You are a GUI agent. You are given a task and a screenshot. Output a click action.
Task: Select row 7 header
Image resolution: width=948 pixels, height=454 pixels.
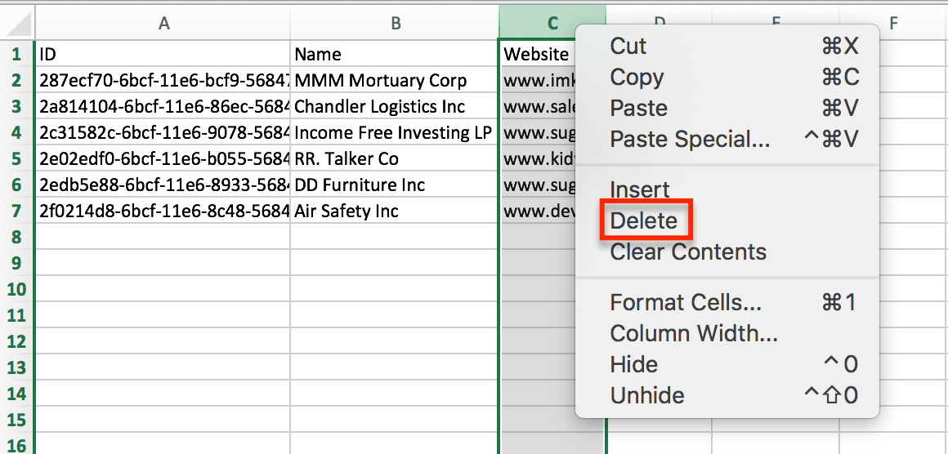tap(17, 211)
